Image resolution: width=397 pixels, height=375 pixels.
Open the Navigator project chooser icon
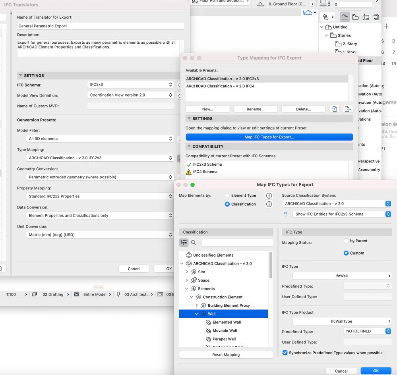328,17
